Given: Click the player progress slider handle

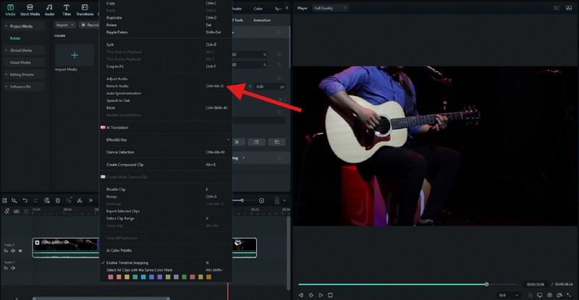Looking at the screenshot, I should point(486,284).
